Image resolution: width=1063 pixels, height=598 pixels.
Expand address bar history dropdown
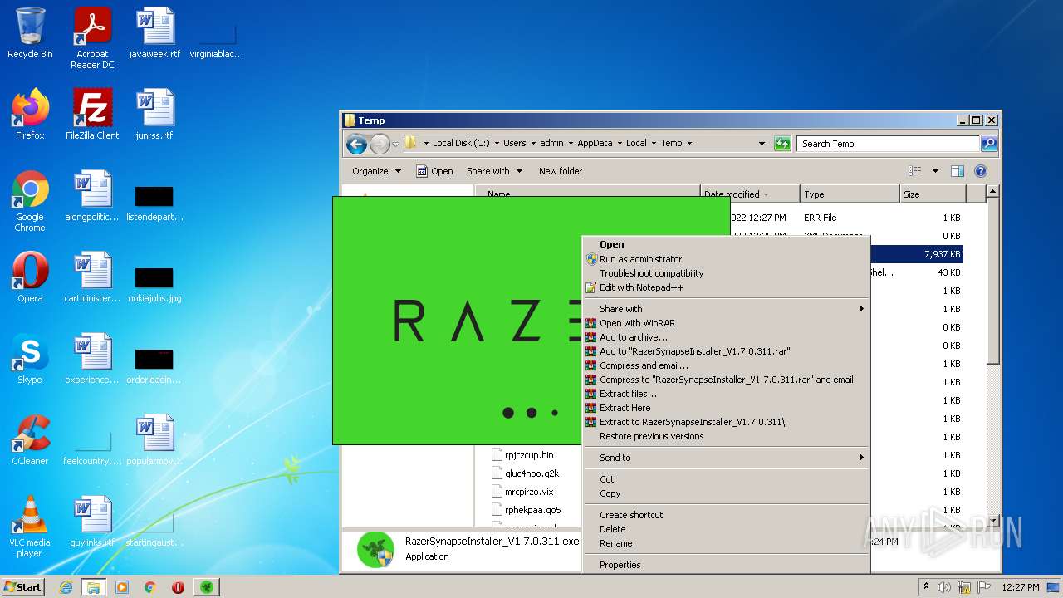pos(762,144)
